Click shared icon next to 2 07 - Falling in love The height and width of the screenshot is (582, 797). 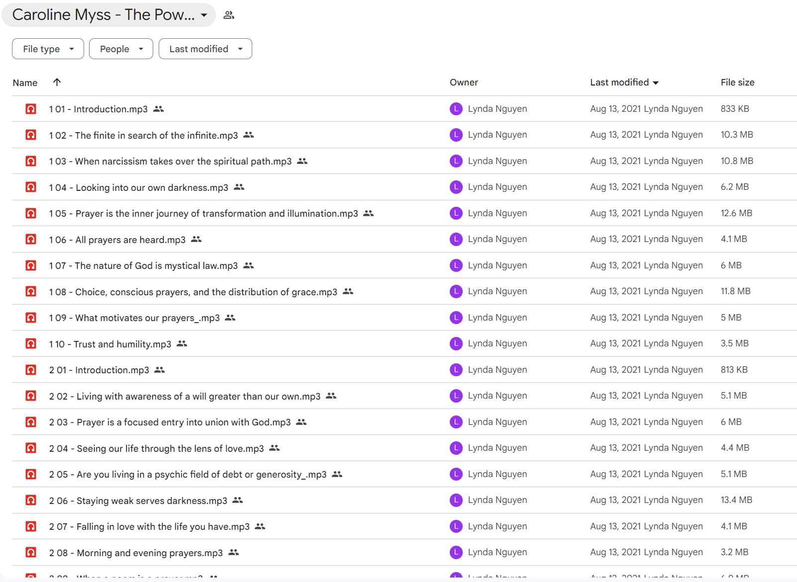click(x=260, y=526)
